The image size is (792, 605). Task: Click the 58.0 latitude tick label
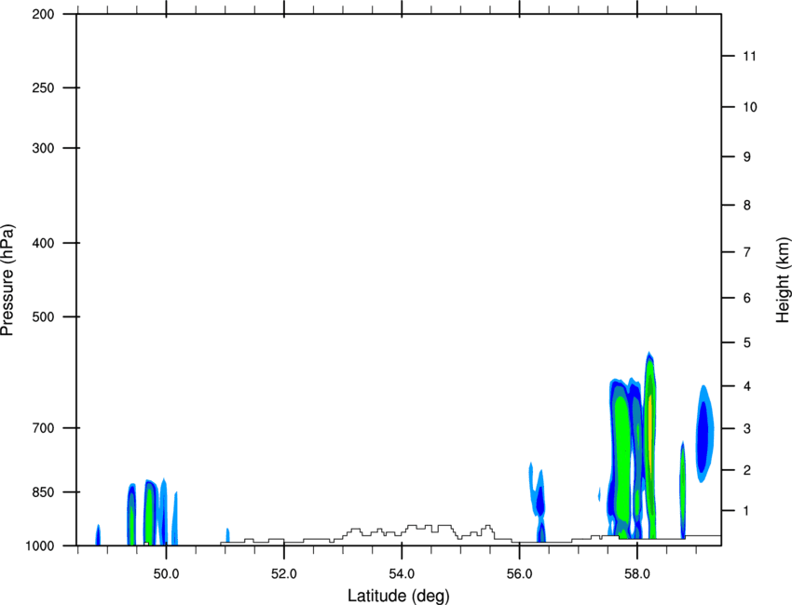(637, 574)
